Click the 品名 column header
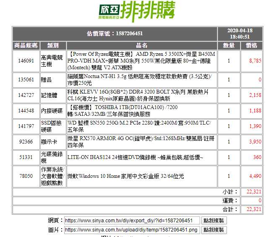 coord(142,46)
